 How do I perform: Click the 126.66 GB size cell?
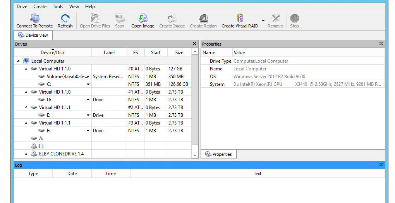coord(179,84)
